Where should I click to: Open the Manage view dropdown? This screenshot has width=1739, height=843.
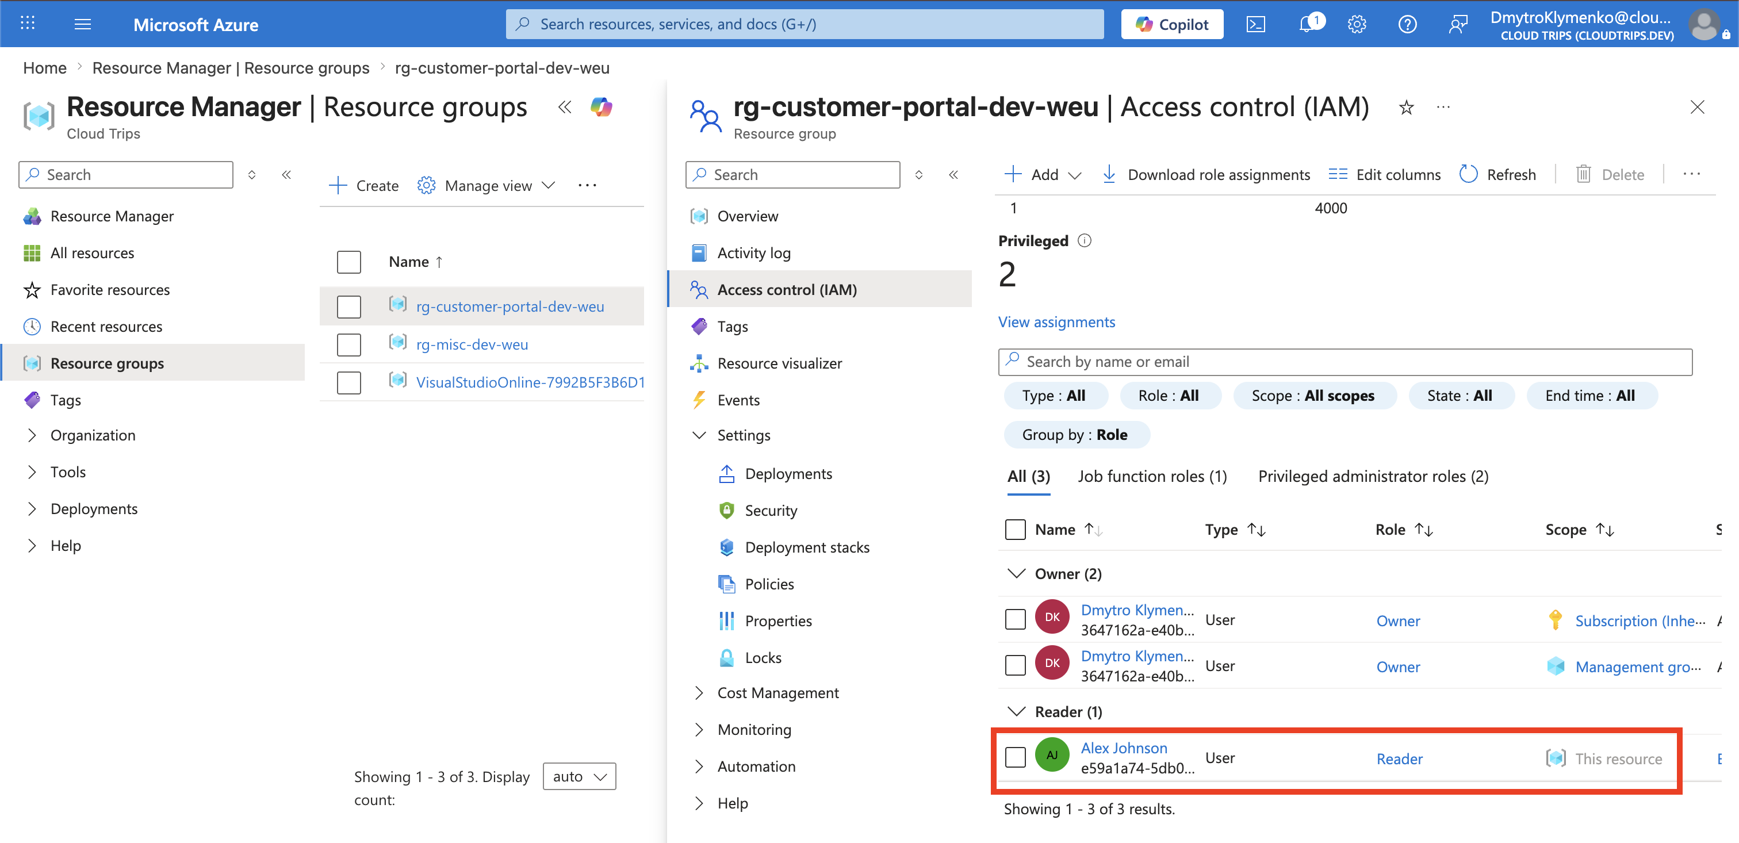coord(486,185)
